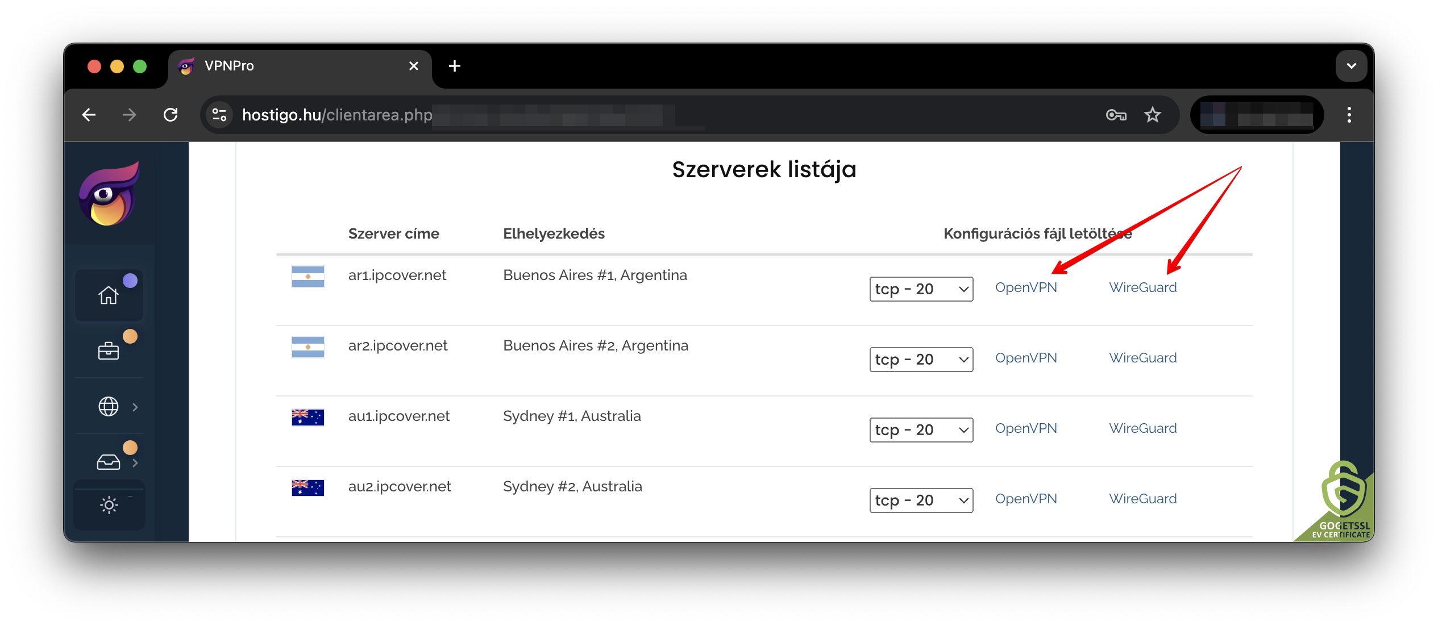Click the Australia flag for au2.ipcover.net

click(x=308, y=488)
